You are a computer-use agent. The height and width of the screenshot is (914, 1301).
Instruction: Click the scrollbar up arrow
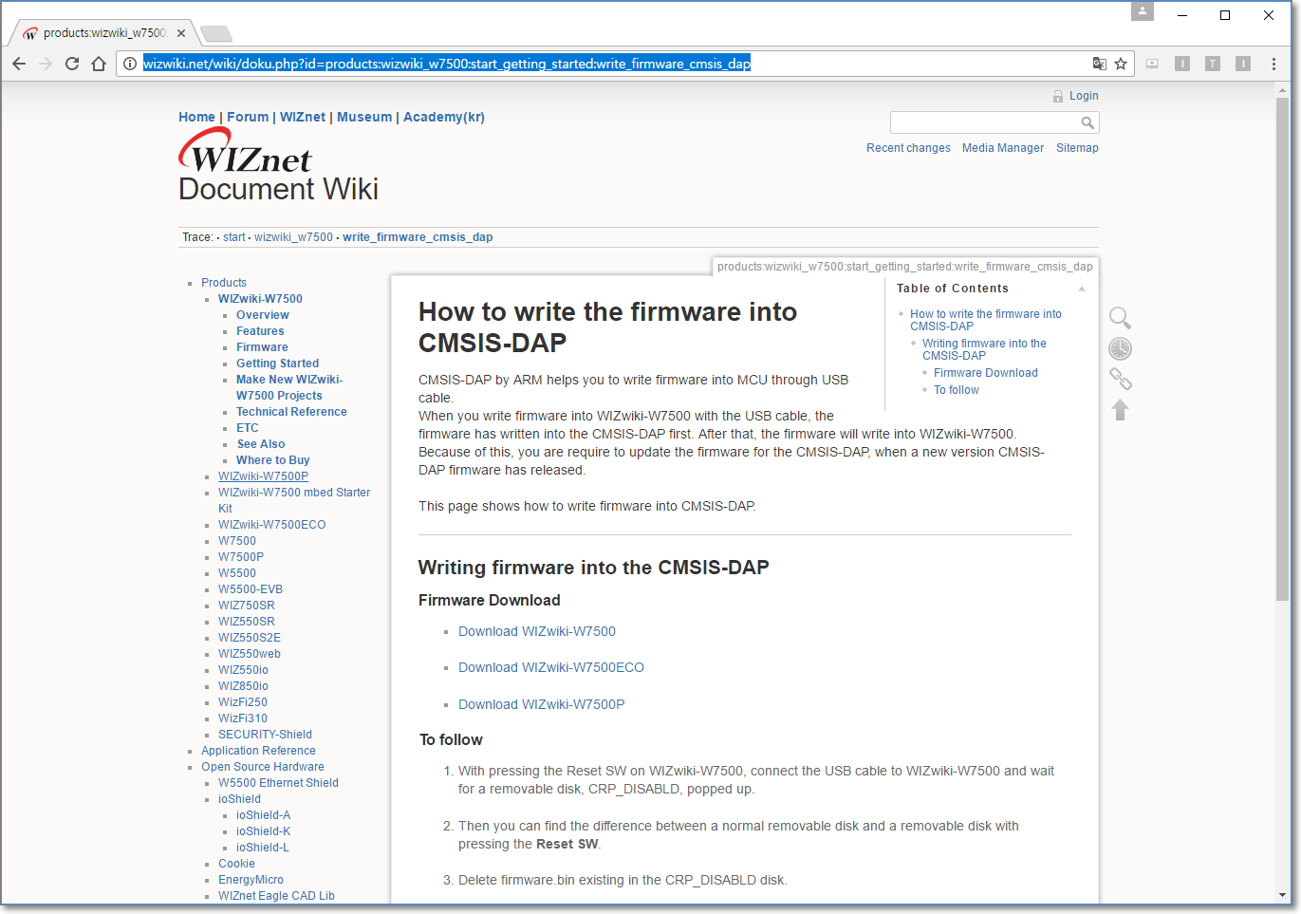click(1282, 89)
